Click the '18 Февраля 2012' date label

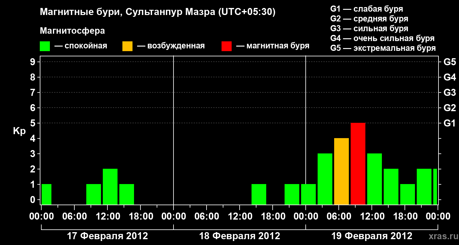tap(240, 236)
